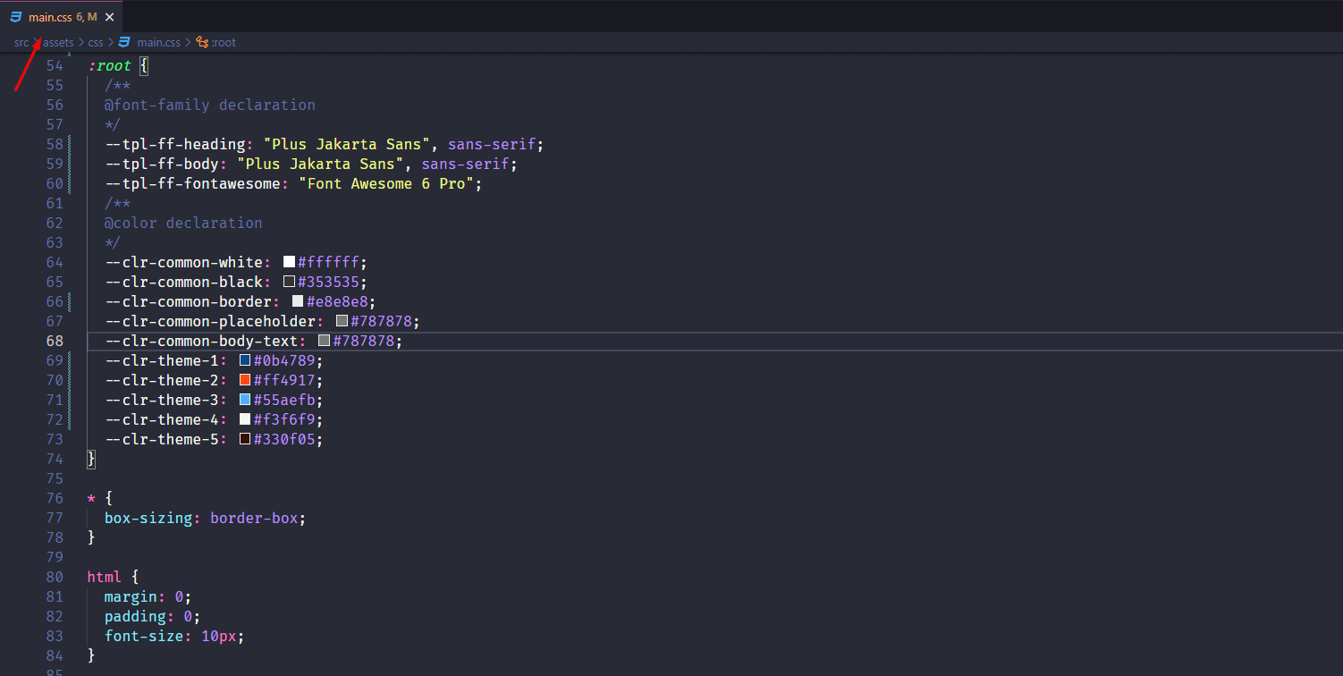Viewport: 1343px width, 676px height.
Task: Open the css breadcrumb folder
Action: pos(96,42)
